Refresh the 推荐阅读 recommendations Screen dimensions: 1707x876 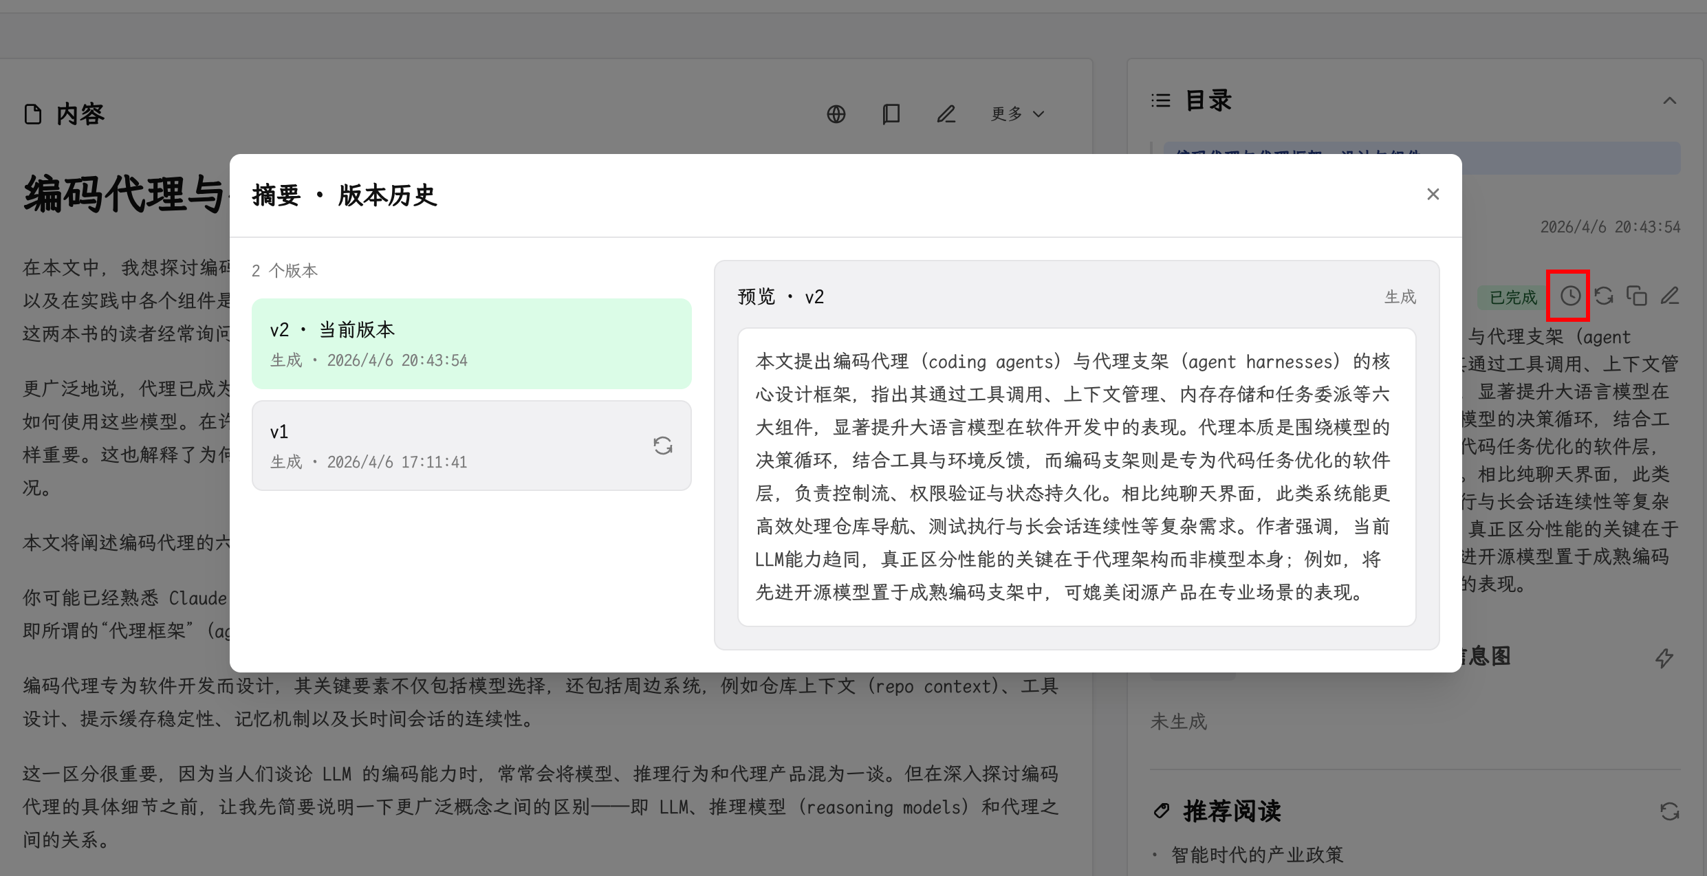tap(1669, 811)
